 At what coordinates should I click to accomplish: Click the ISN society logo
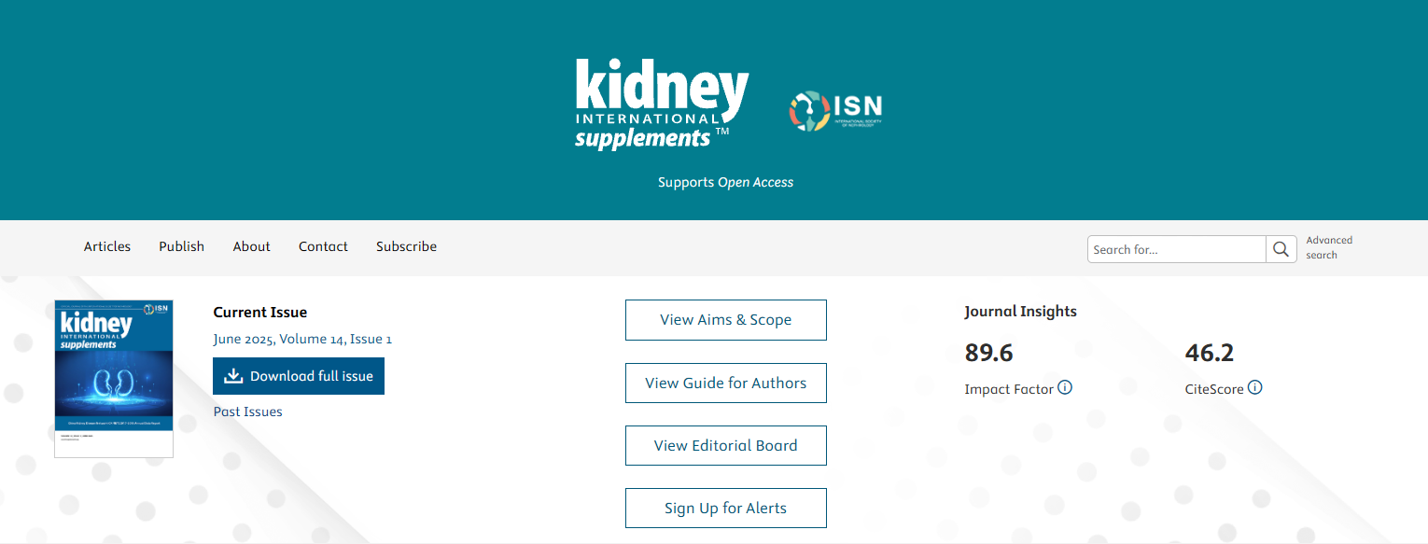(x=834, y=111)
